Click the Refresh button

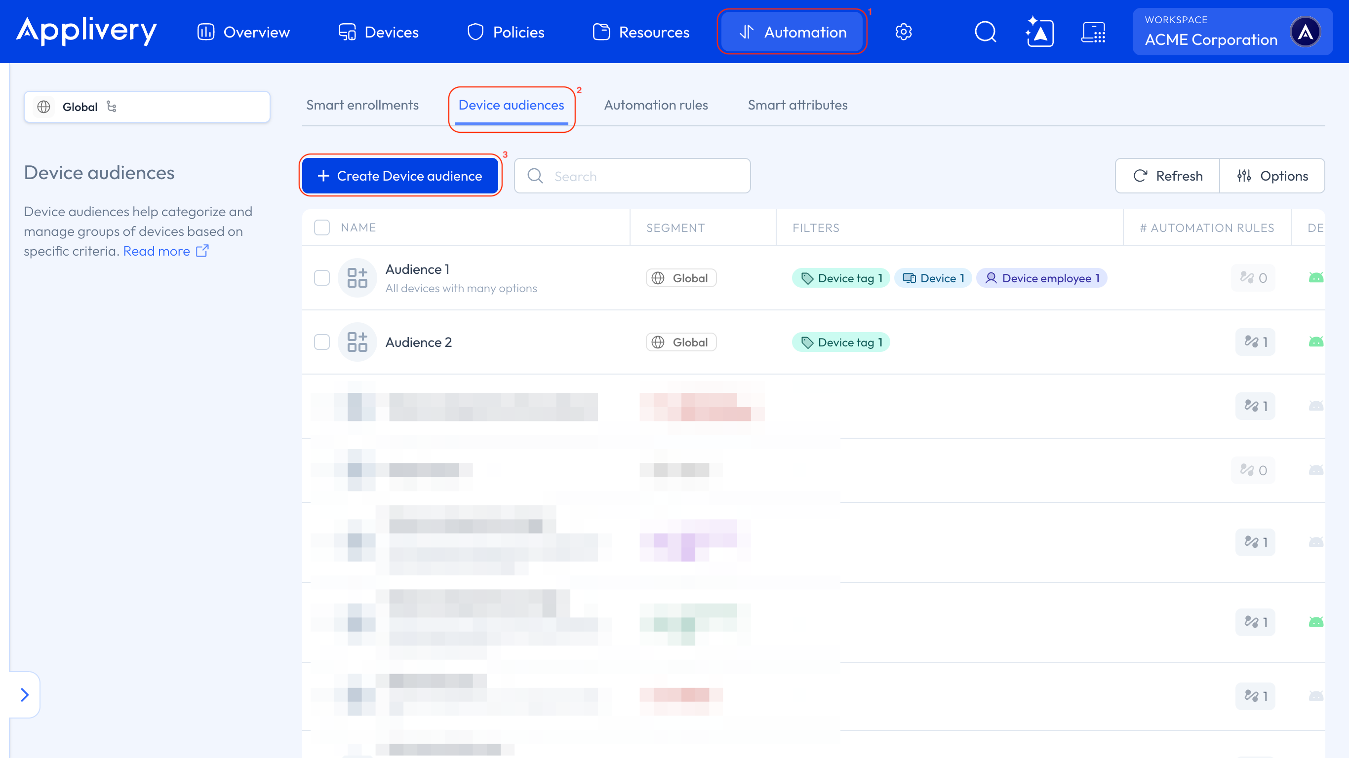click(1168, 176)
